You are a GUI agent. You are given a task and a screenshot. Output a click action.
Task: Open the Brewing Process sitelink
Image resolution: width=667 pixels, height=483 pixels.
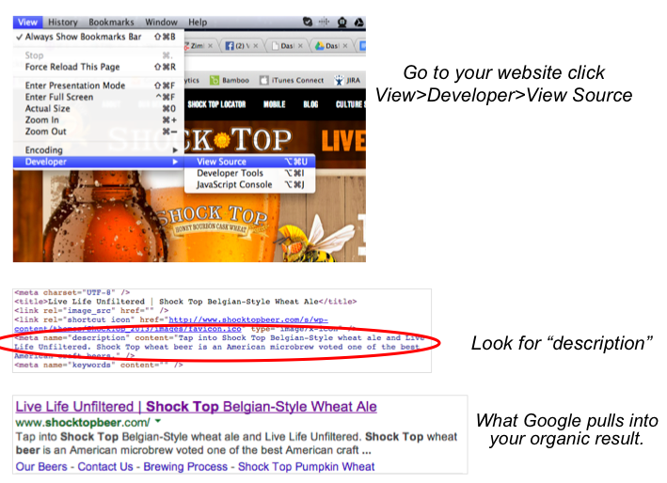pos(185,466)
